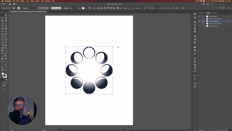This screenshot has height=131, width=232.
Task: Click the Opacity value field
Action: pos(72,8)
